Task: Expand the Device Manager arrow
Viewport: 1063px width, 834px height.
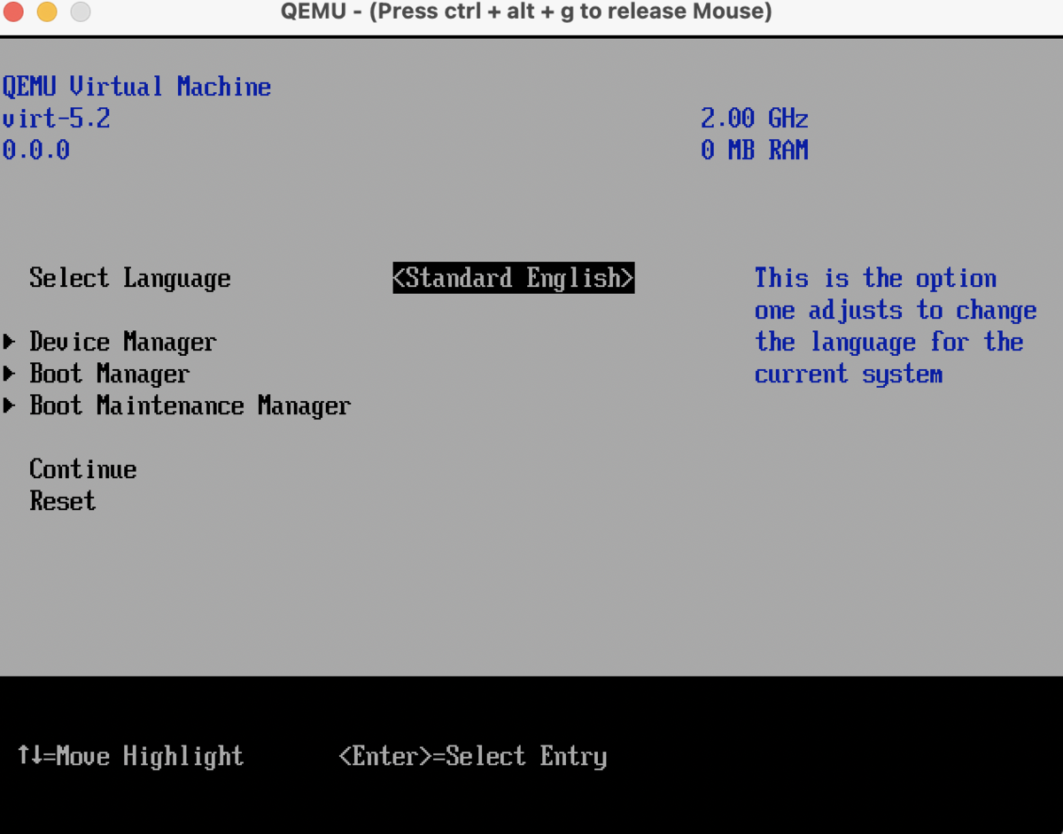Action: pos(10,342)
